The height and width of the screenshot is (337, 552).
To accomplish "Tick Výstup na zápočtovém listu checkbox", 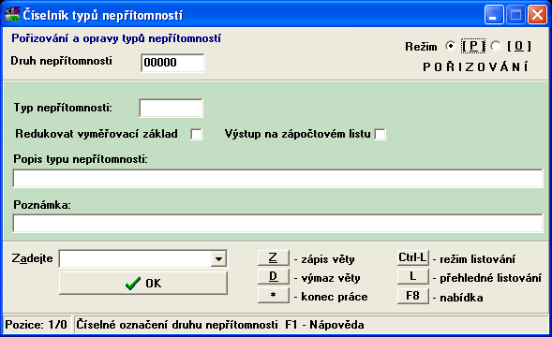I will (x=380, y=134).
